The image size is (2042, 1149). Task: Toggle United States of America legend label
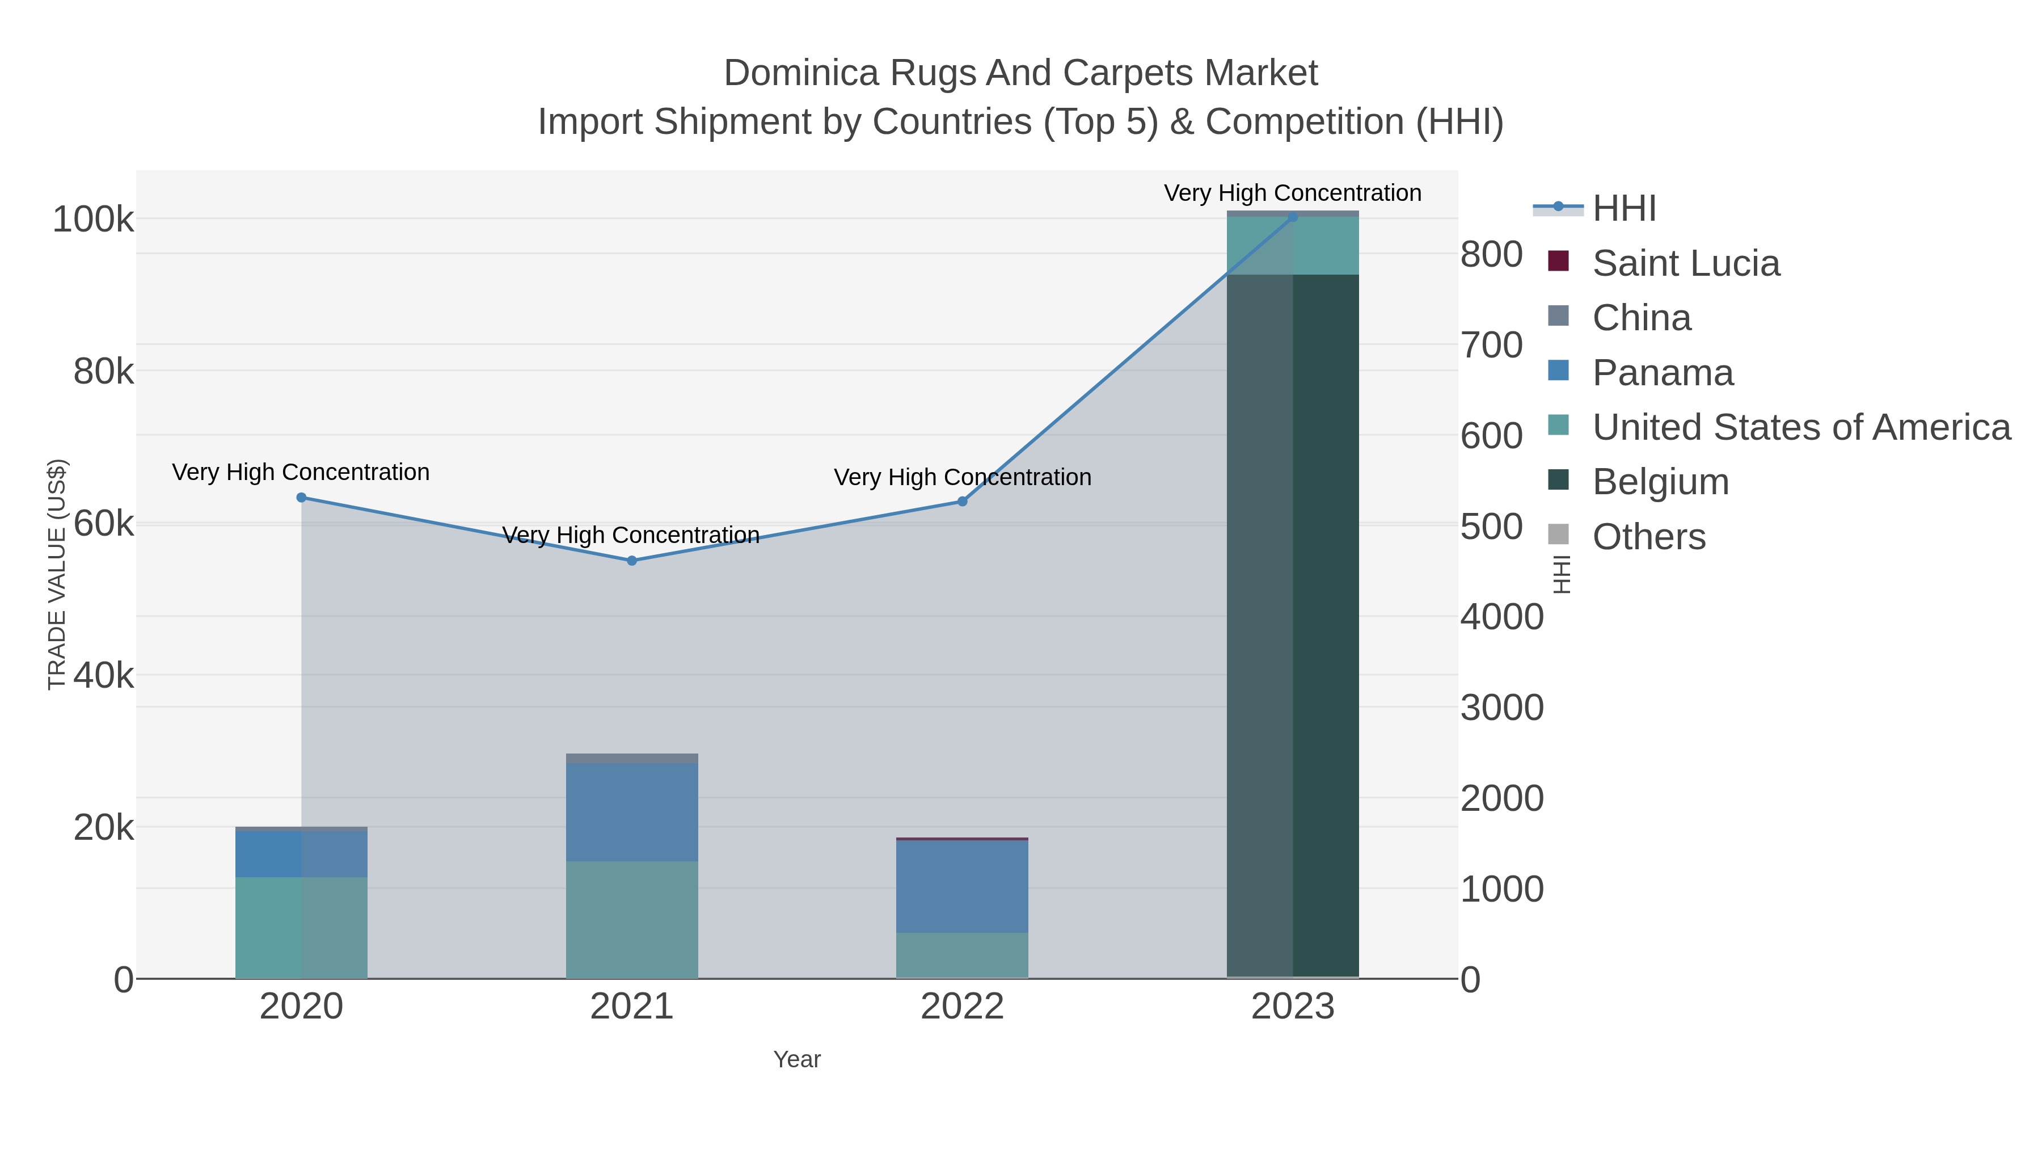click(x=1802, y=427)
